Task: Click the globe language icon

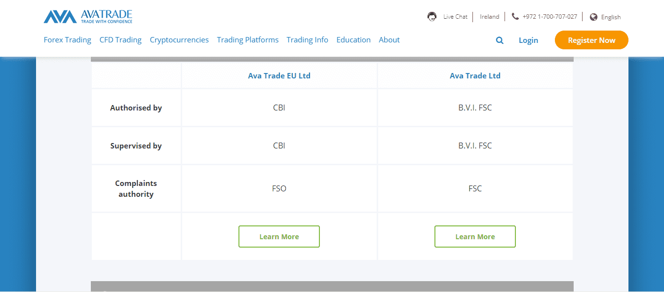Action: pos(594,17)
